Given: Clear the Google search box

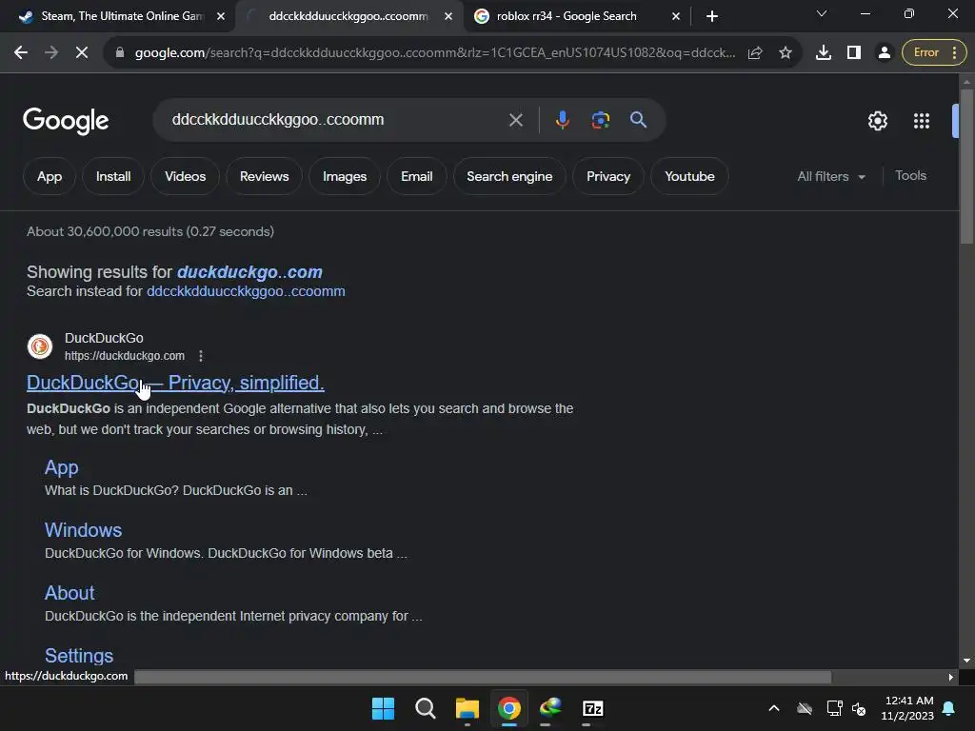Looking at the screenshot, I should click(515, 120).
